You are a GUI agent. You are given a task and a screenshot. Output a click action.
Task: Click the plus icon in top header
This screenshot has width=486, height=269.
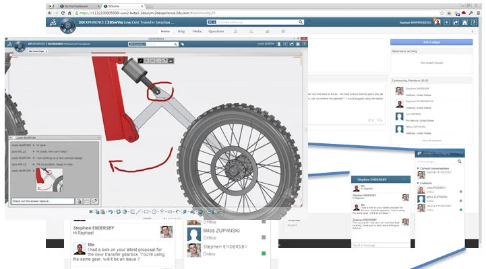(x=448, y=22)
